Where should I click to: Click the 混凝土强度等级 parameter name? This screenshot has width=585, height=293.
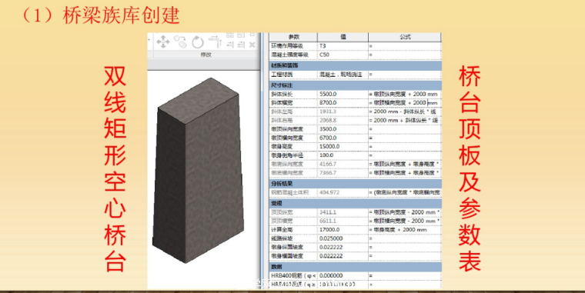point(290,55)
